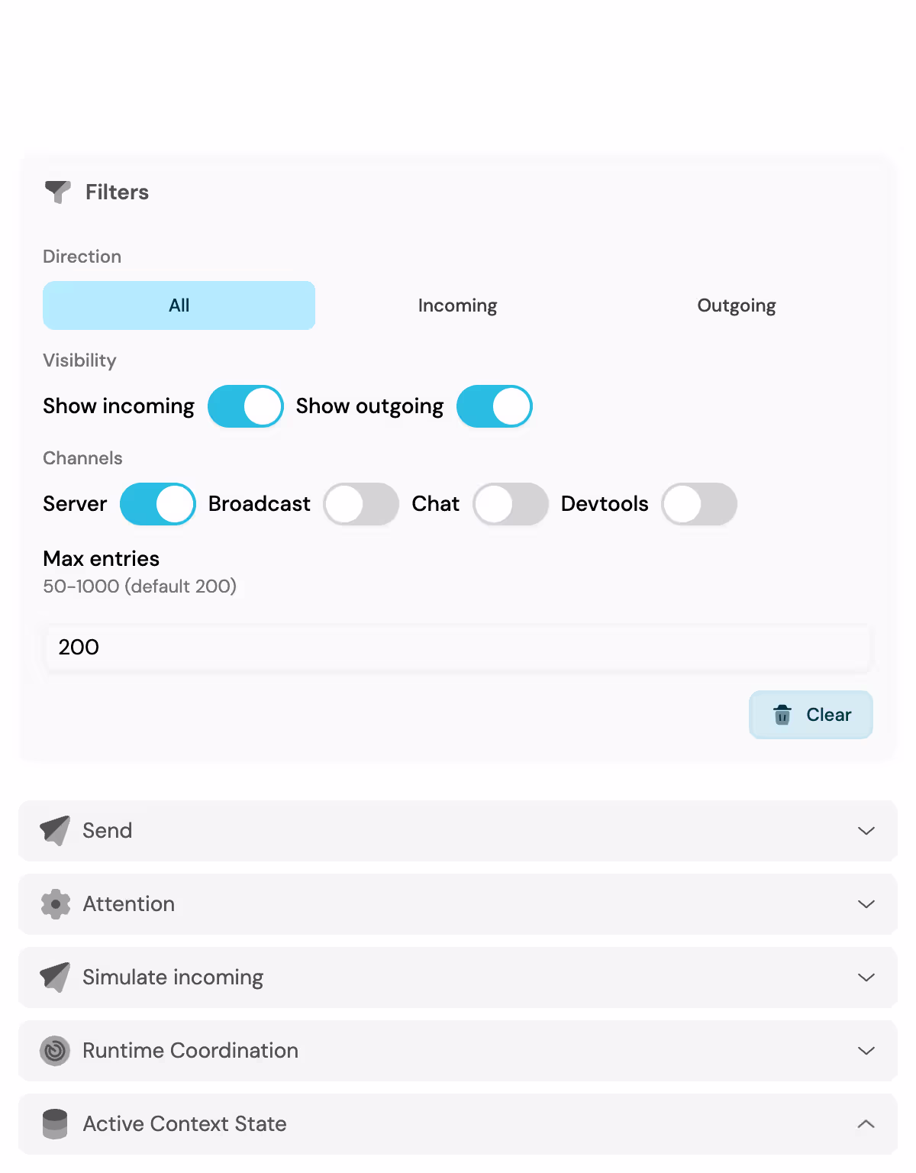Viewport: 916px width, 1173px height.
Task: Toggle the Show outgoing switch
Action: point(495,406)
